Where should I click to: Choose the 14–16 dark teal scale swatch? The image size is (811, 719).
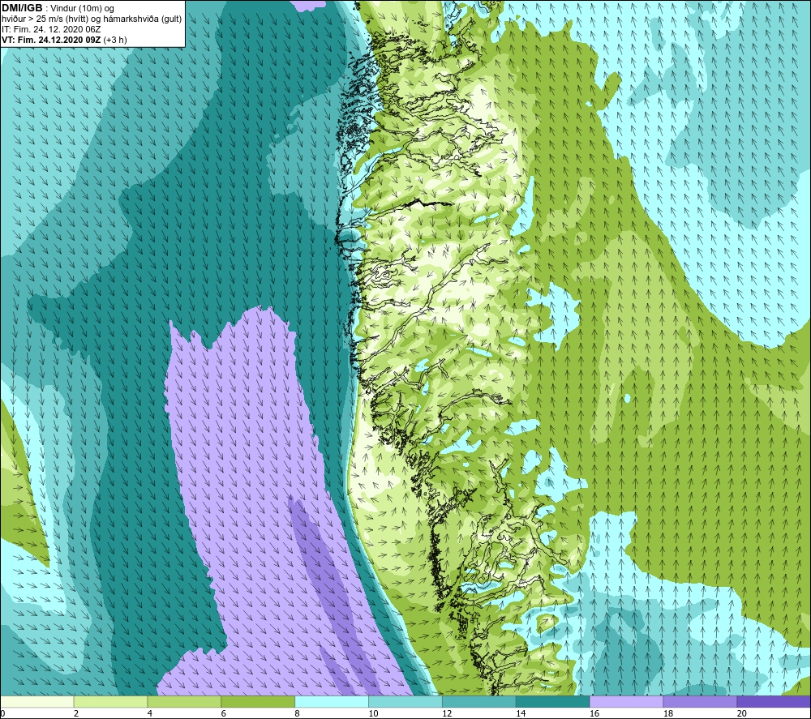[x=552, y=701]
